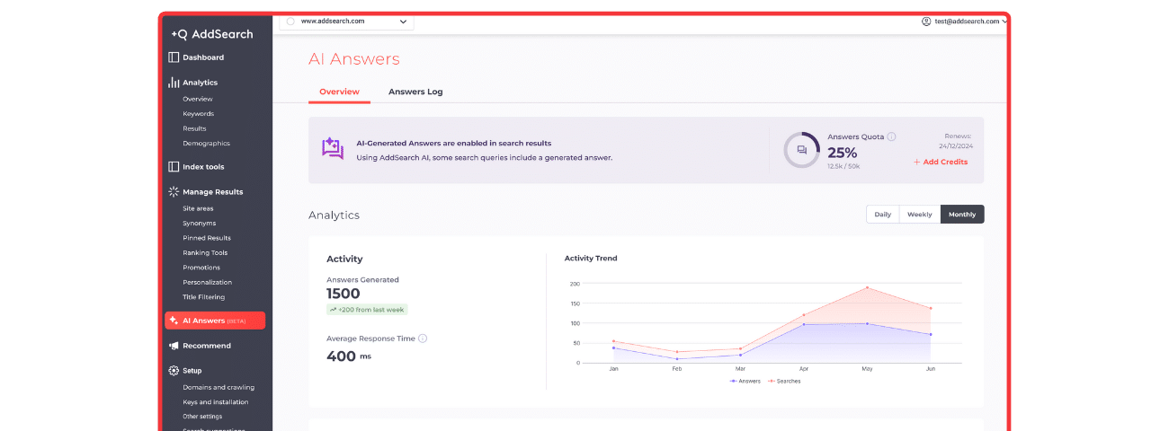Open Synonyms settings
Viewport: 1169px width, 431px height.
coord(199,224)
